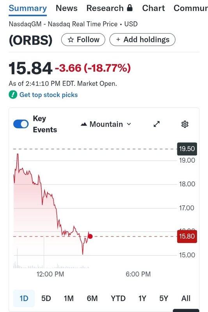Viewport: 208px width, 312px height.
Task: Switch to the News tab
Action: (66, 8)
